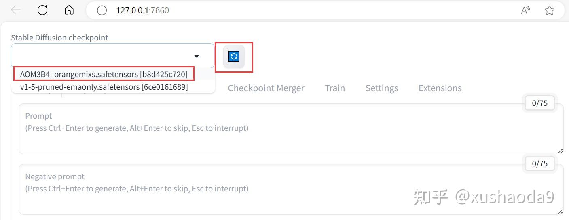Go to the Settings tab
Viewport: 569px width, 220px height.
[382, 88]
